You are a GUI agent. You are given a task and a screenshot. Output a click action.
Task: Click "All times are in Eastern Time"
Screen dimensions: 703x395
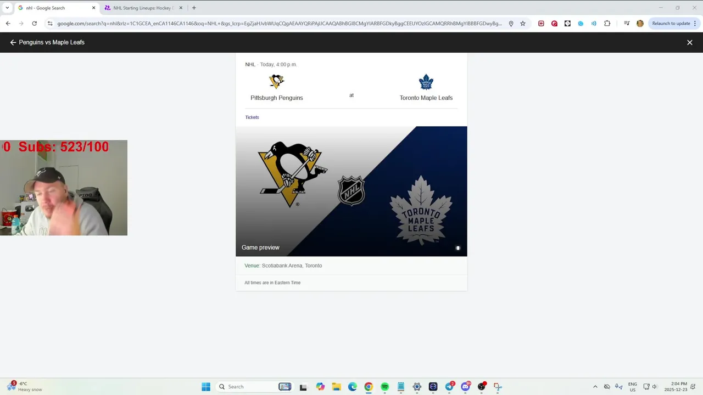[x=272, y=283]
